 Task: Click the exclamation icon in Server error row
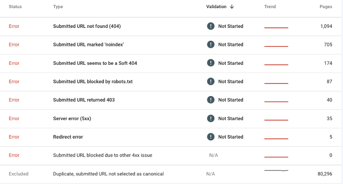211,118
